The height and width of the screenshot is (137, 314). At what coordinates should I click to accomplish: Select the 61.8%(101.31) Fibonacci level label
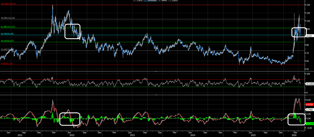[8, 27]
